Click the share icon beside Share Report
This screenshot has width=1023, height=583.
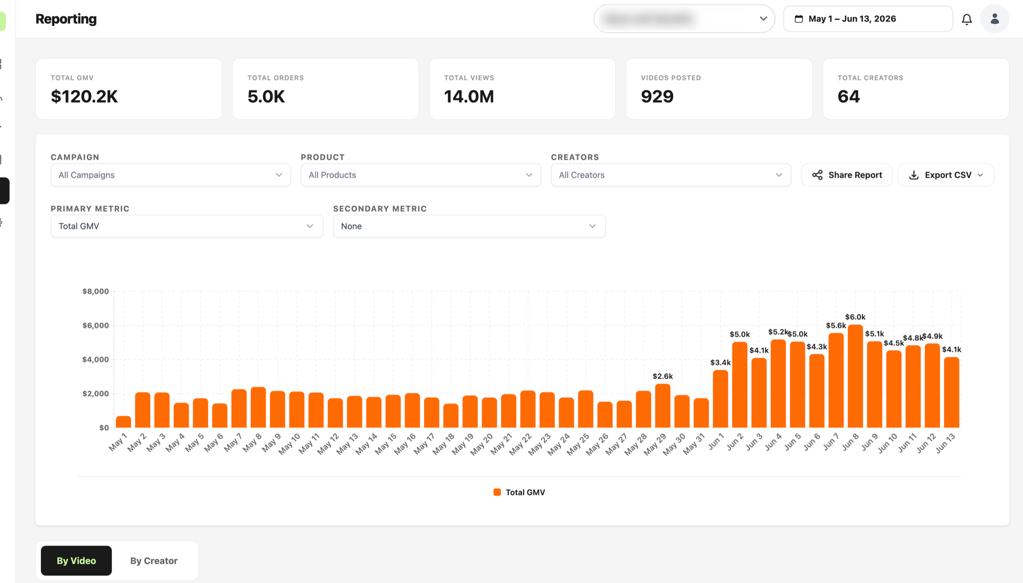point(817,175)
